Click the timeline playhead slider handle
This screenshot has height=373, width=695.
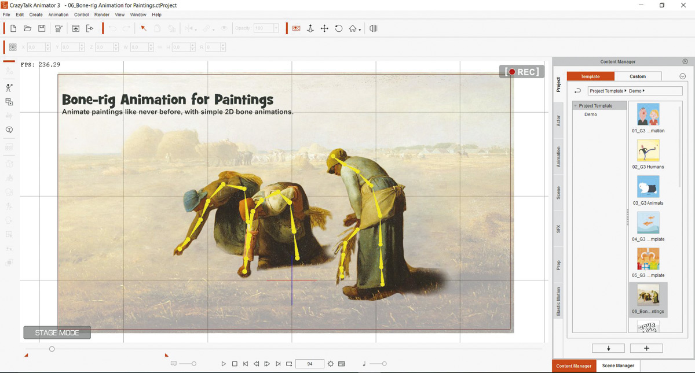52,349
